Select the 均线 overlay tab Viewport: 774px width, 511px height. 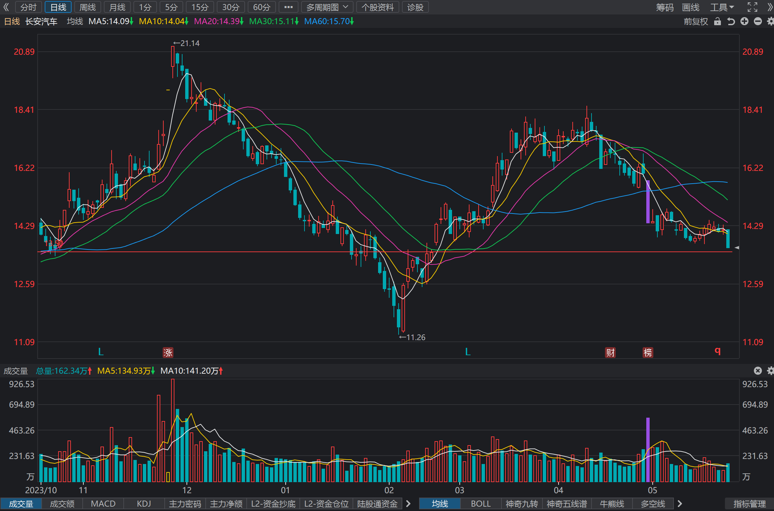pos(440,504)
